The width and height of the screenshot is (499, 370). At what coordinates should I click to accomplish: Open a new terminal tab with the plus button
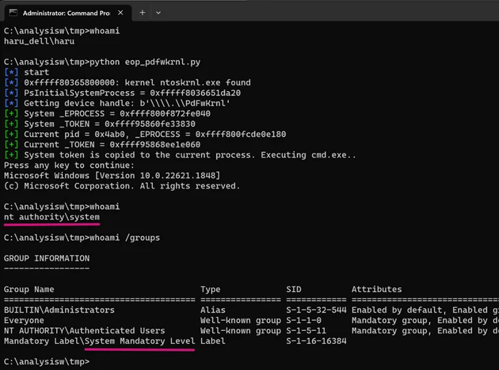click(143, 13)
